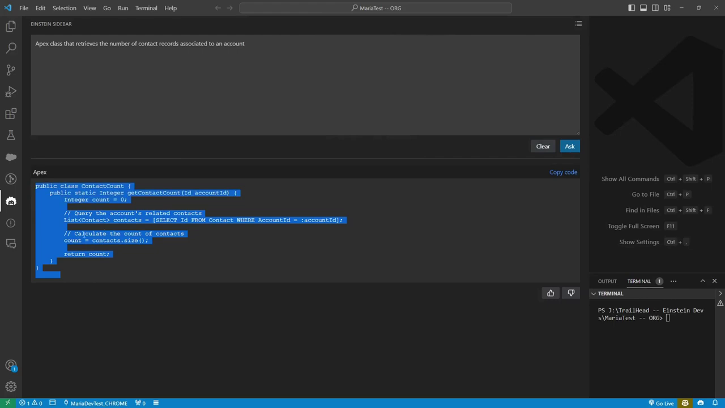
Task: Click the ports forwarded indicator in status bar
Action: [x=140, y=403]
